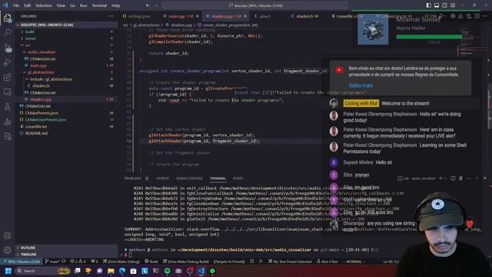The image size is (492, 277).
Task: Click Run CTest in status bar
Action: [x=327, y=262]
